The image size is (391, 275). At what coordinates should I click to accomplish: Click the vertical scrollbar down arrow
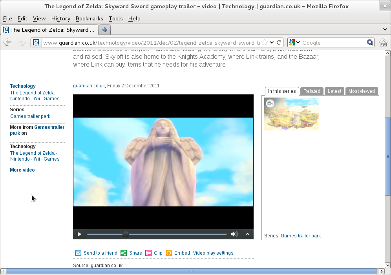coord(387,265)
